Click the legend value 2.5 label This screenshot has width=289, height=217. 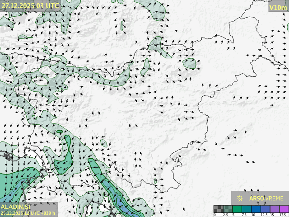coord(225,215)
